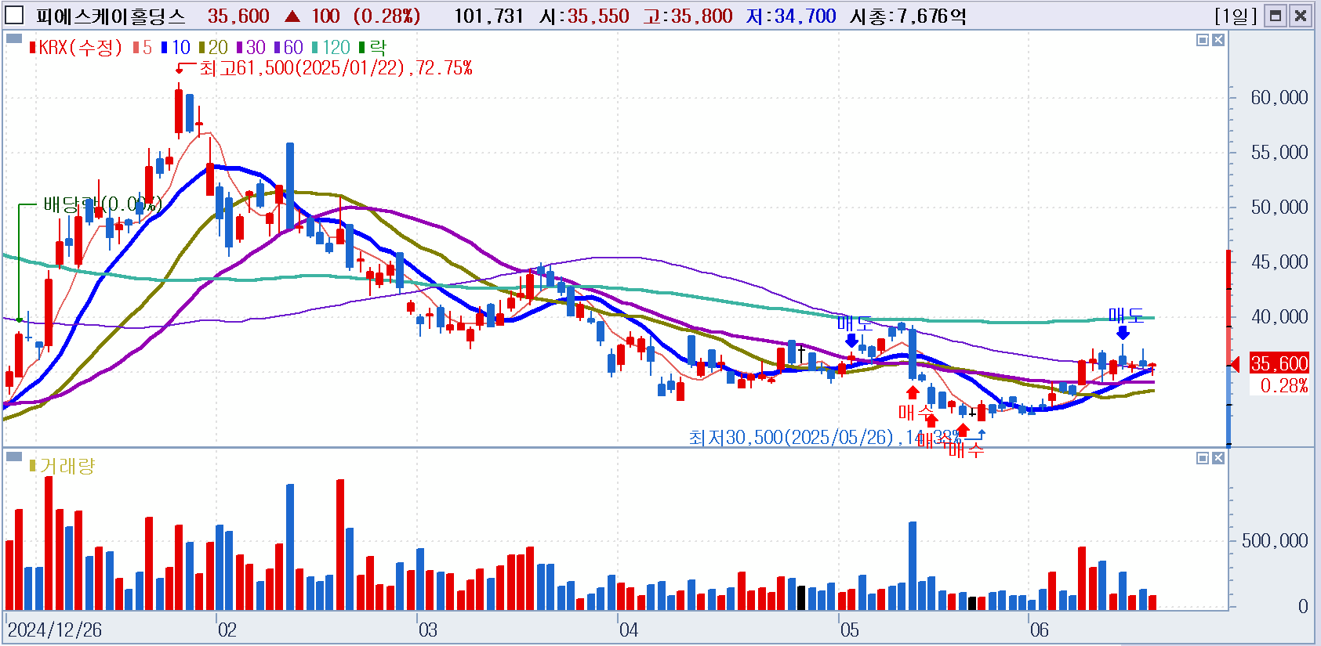Click the 60,000 price axis label
Screen dimensions: 1321x646
[x=1279, y=98]
